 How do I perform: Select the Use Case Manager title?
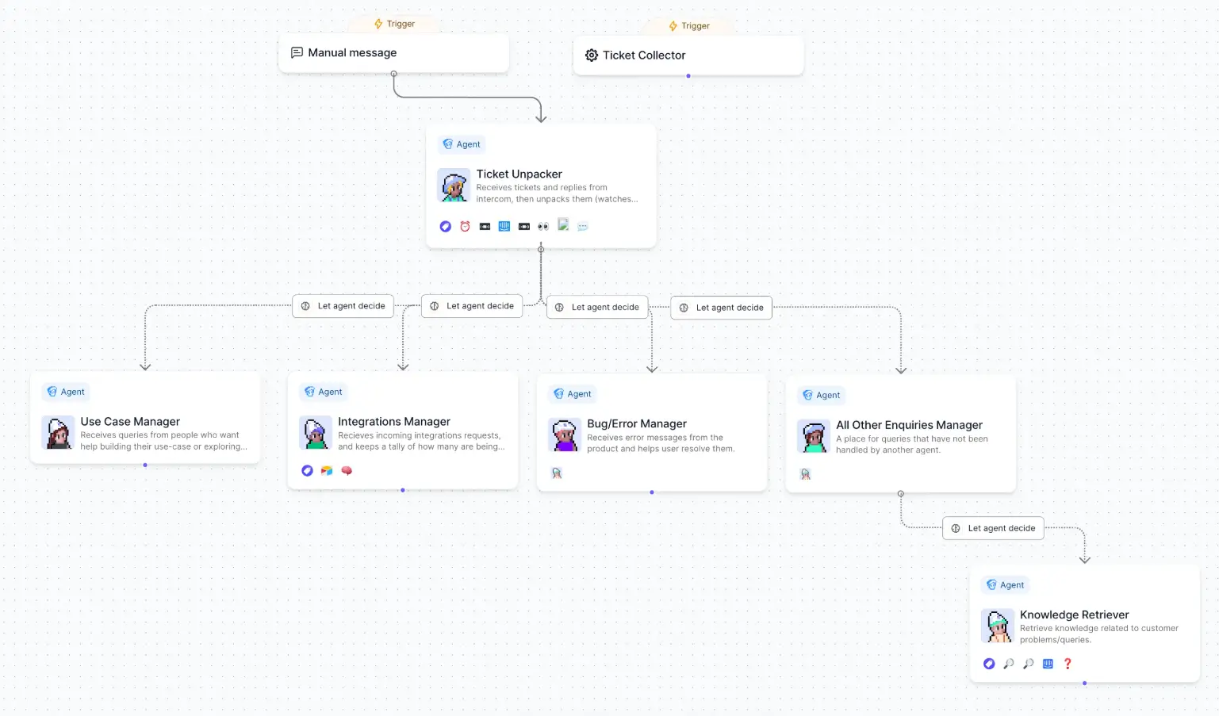click(x=130, y=422)
